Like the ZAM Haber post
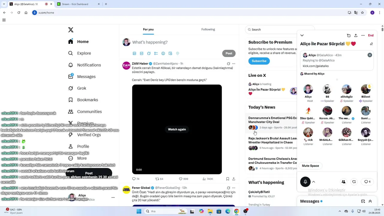 point(183,179)
